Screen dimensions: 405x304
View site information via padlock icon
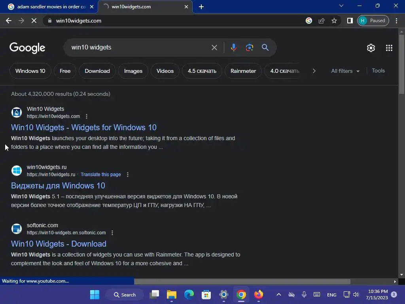[50, 21]
